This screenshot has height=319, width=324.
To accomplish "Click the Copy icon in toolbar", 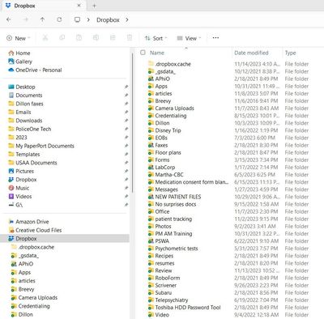I will pos(62,38).
